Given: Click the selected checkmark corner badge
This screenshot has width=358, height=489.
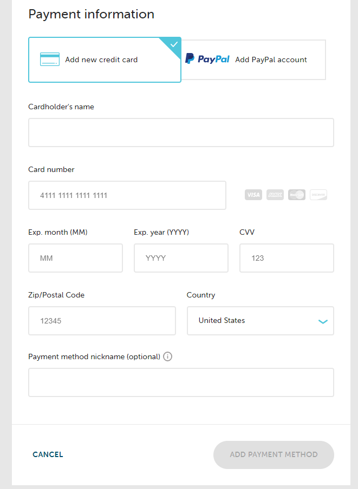Looking at the screenshot, I should tap(173, 44).
